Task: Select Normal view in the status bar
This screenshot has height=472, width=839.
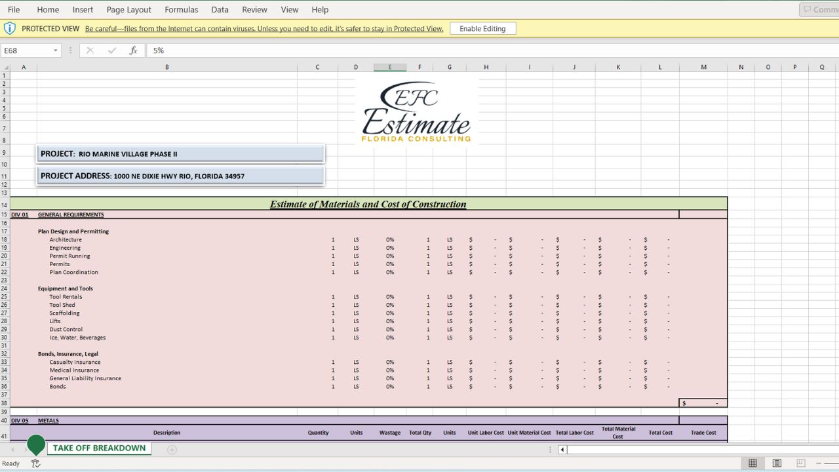Action: 752,463
